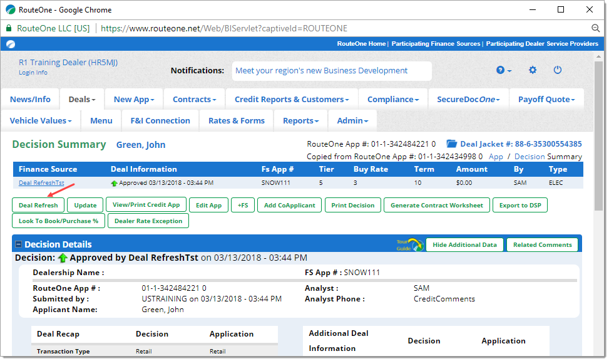
Task: Click the +FS button
Action: tap(243, 205)
